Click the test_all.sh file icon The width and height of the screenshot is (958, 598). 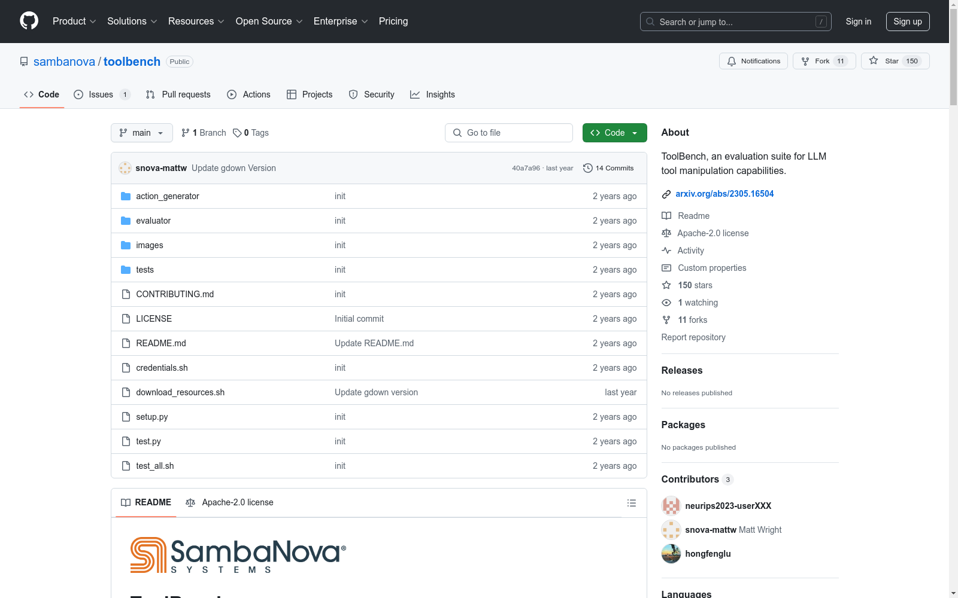(126, 466)
